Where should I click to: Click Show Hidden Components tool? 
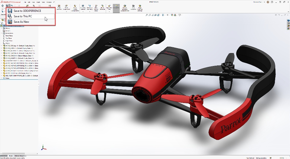75,8
